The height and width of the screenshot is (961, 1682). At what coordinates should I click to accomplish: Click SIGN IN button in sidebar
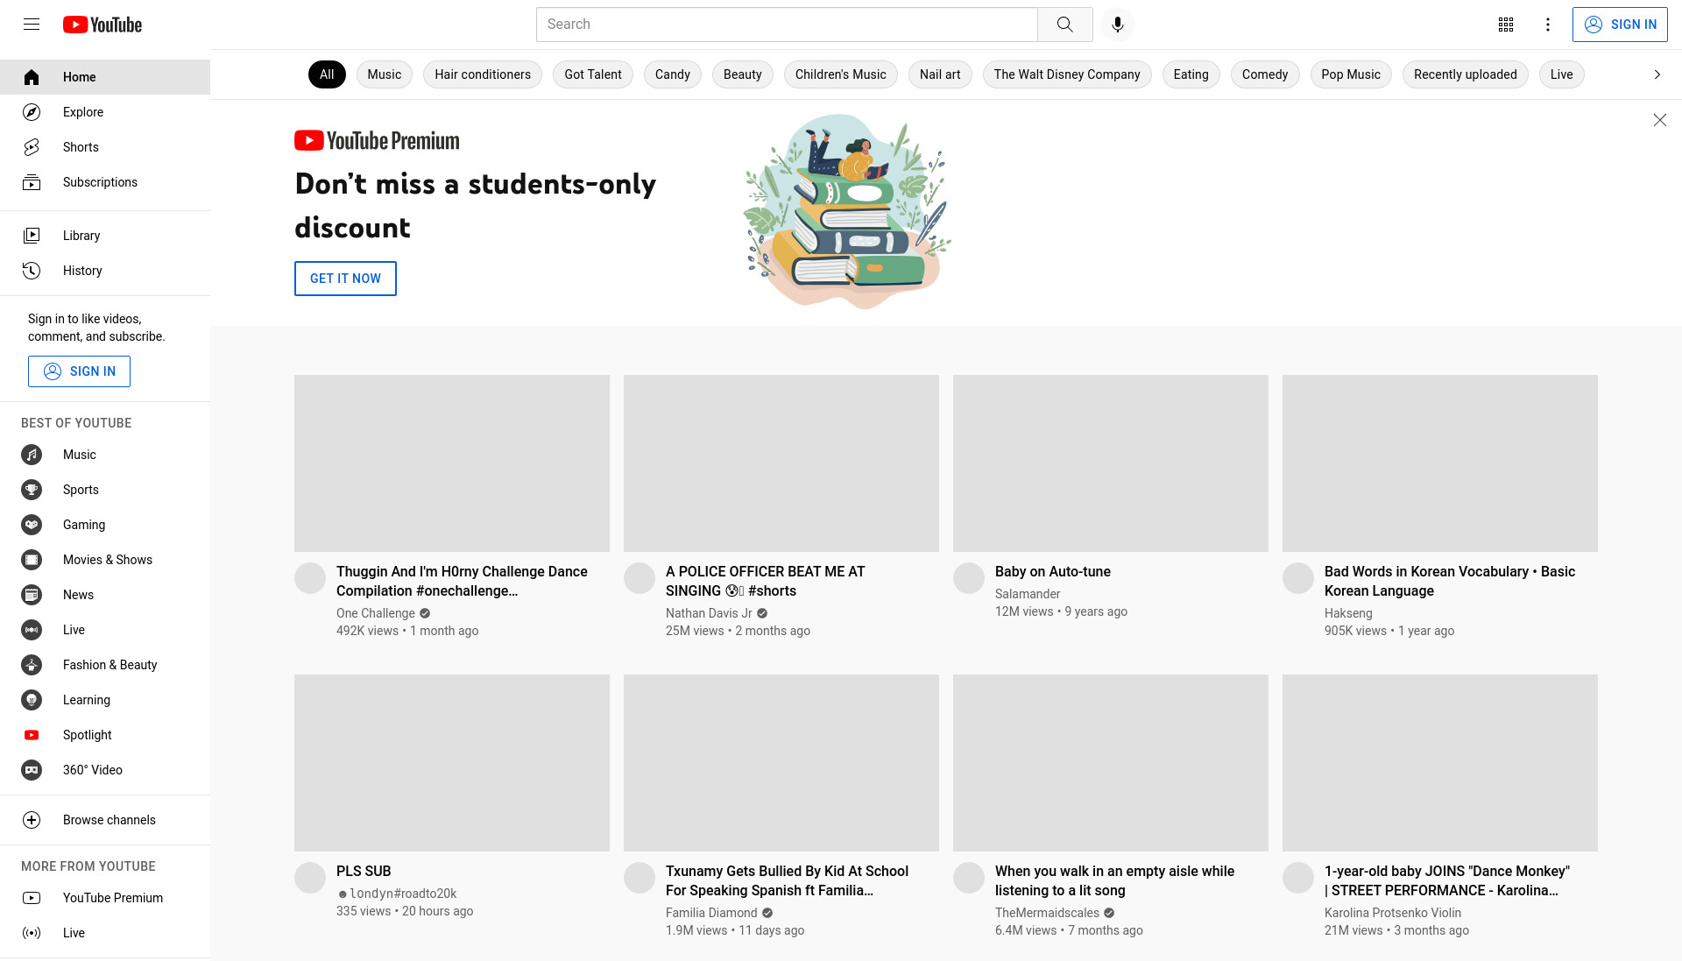(x=79, y=371)
